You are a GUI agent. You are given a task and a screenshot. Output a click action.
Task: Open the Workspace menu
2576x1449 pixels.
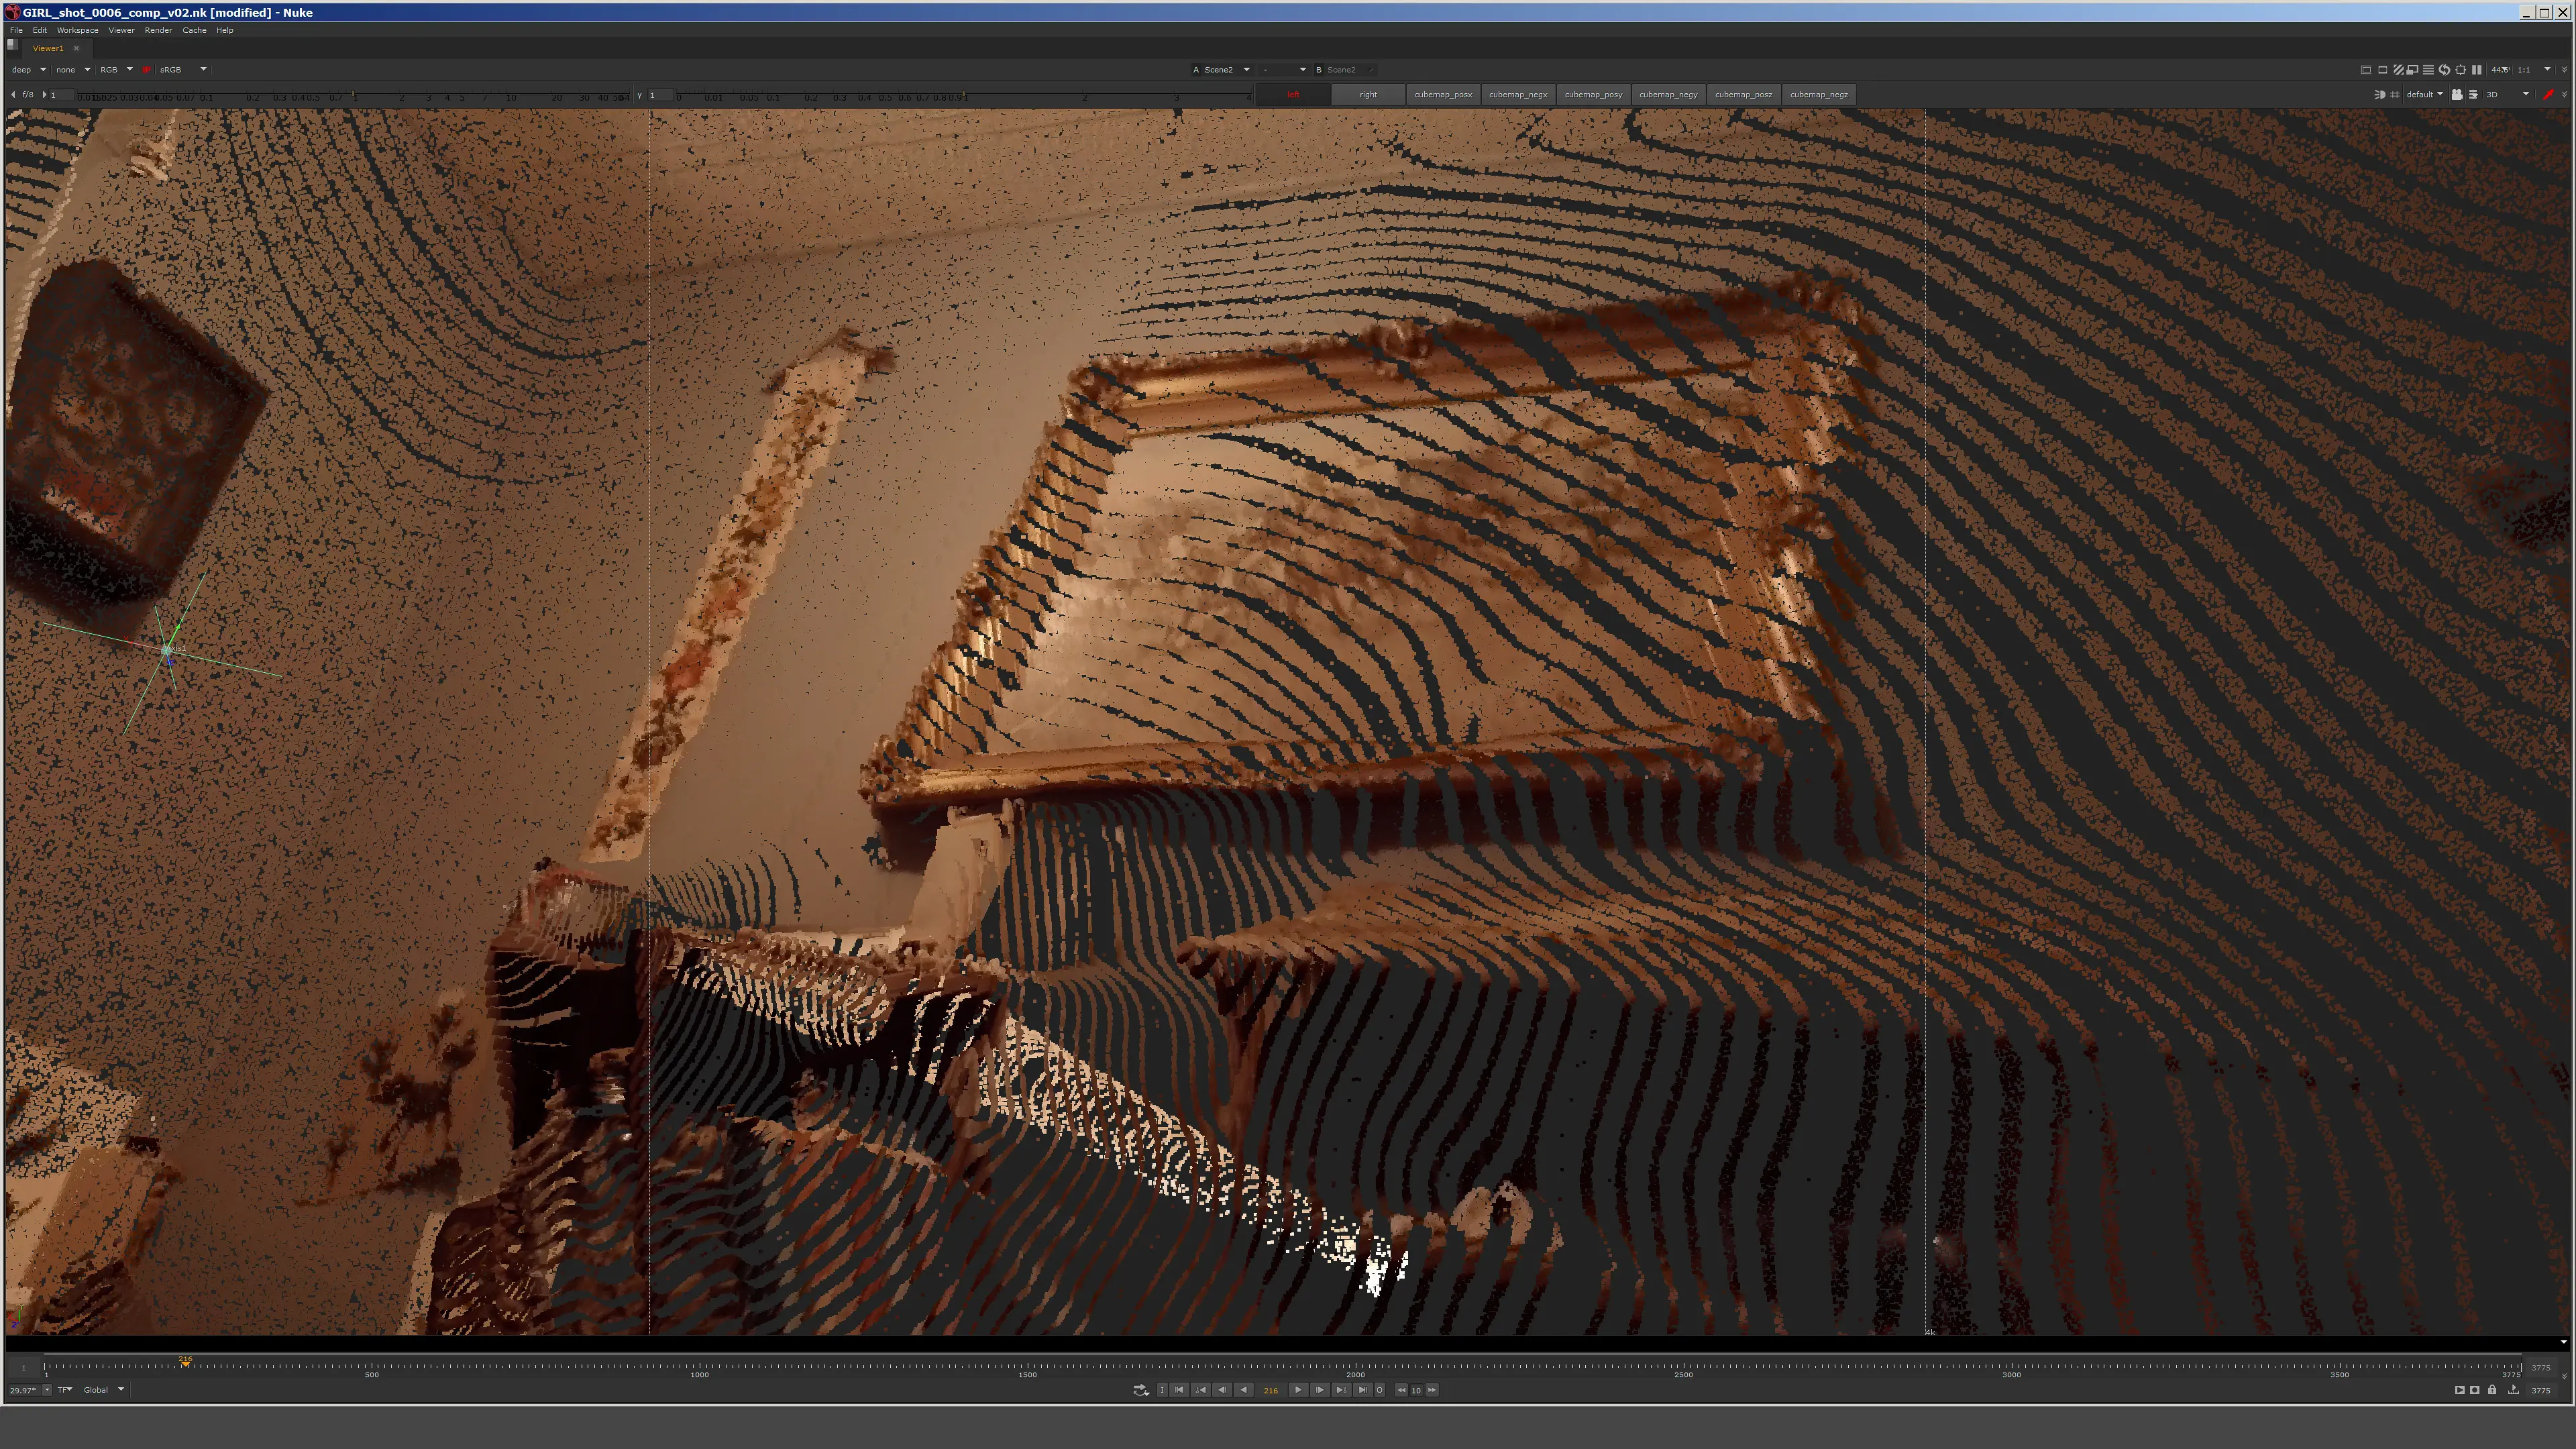(x=78, y=30)
